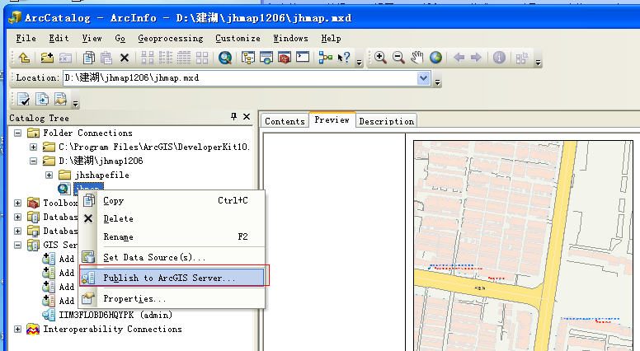Expand Interoperability Connections node
The height and width of the screenshot is (351, 640).
(x=17, y=329)
